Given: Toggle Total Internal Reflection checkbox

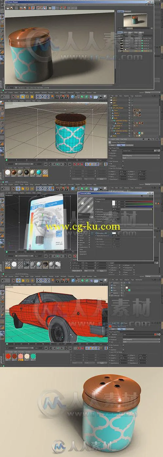Looking at the screenshot, I should click(x=114, y=214).
